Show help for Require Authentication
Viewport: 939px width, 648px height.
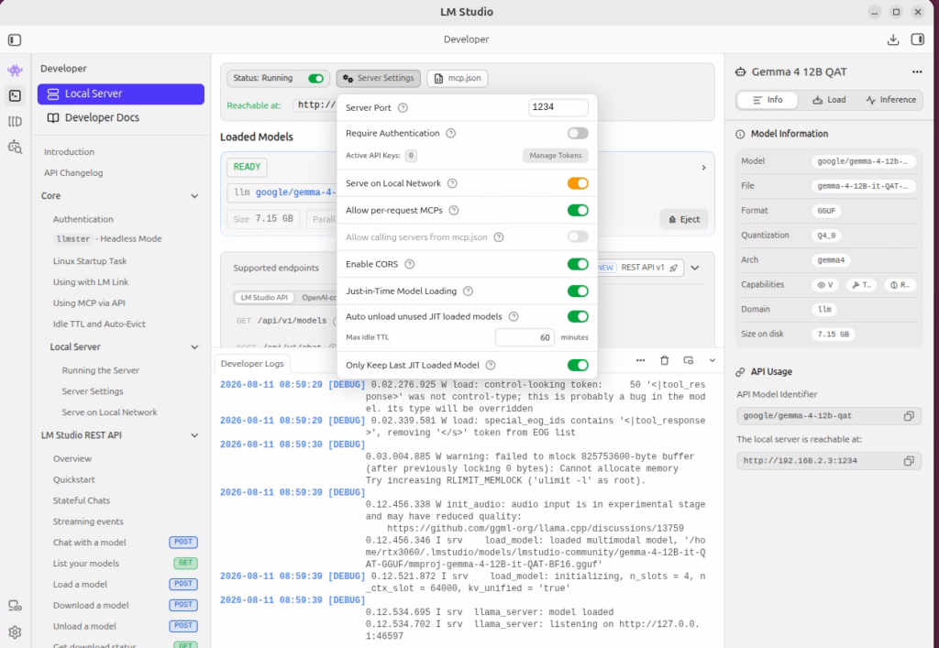pos(451,134)
